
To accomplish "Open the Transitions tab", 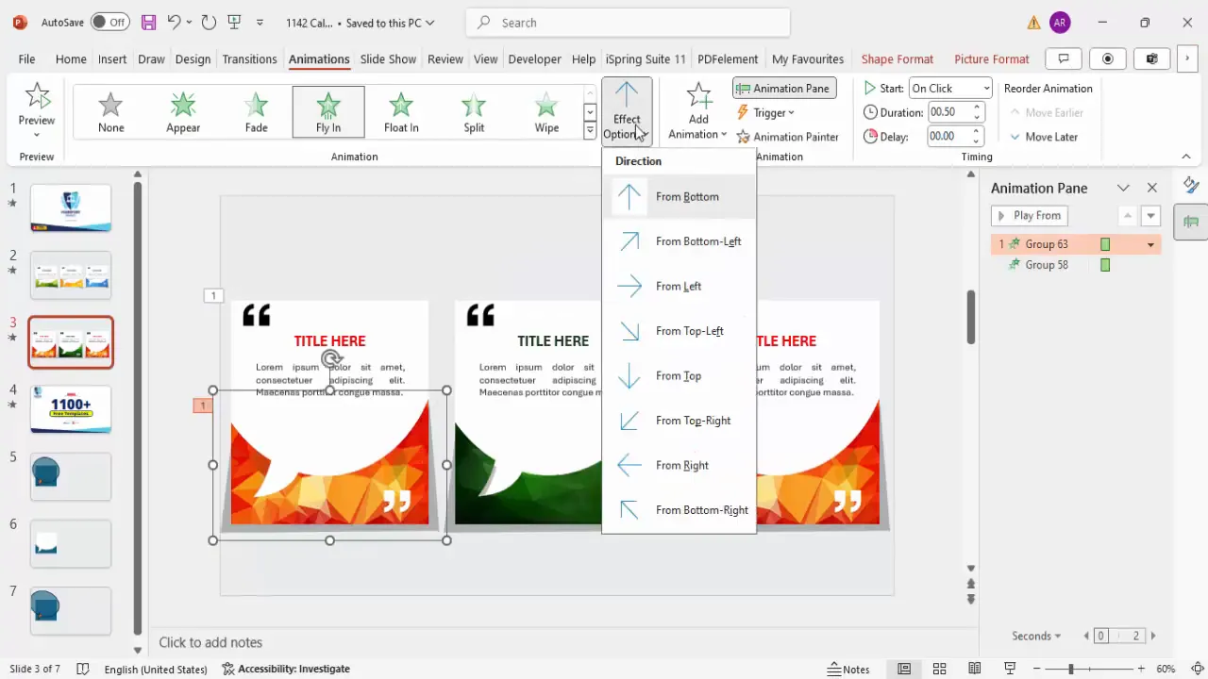I will coord(249,58).
